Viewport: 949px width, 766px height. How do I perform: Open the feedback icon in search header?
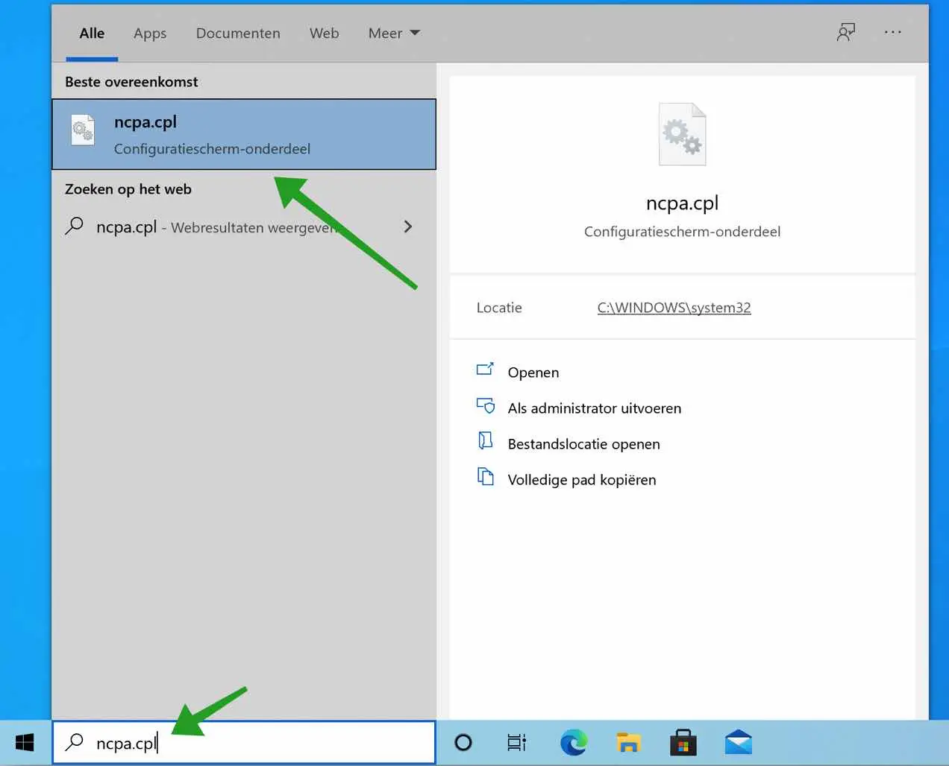coord(846,32)
